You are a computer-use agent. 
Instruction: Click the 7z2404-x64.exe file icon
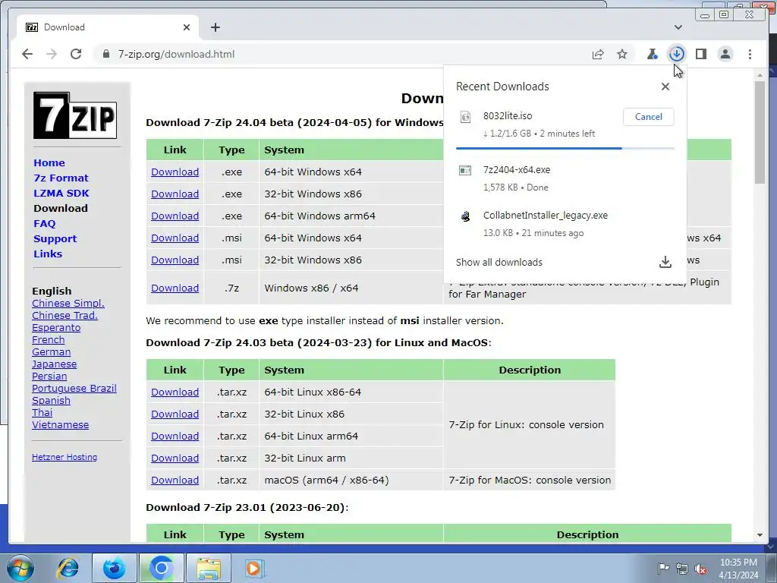tap(465, 171)
